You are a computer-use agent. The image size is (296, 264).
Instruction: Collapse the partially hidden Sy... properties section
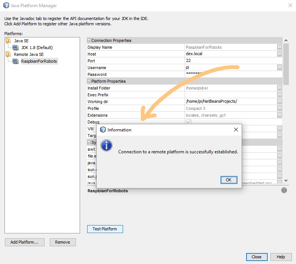click(89, 142)
